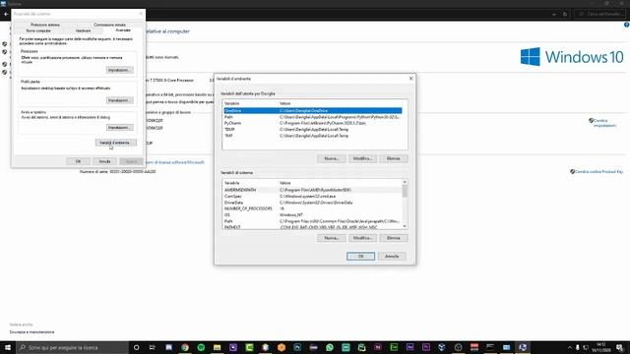Close the Variabili d'ambiente dialog
The height and width of the screenshot is (354, 630).
coord(410,79)
